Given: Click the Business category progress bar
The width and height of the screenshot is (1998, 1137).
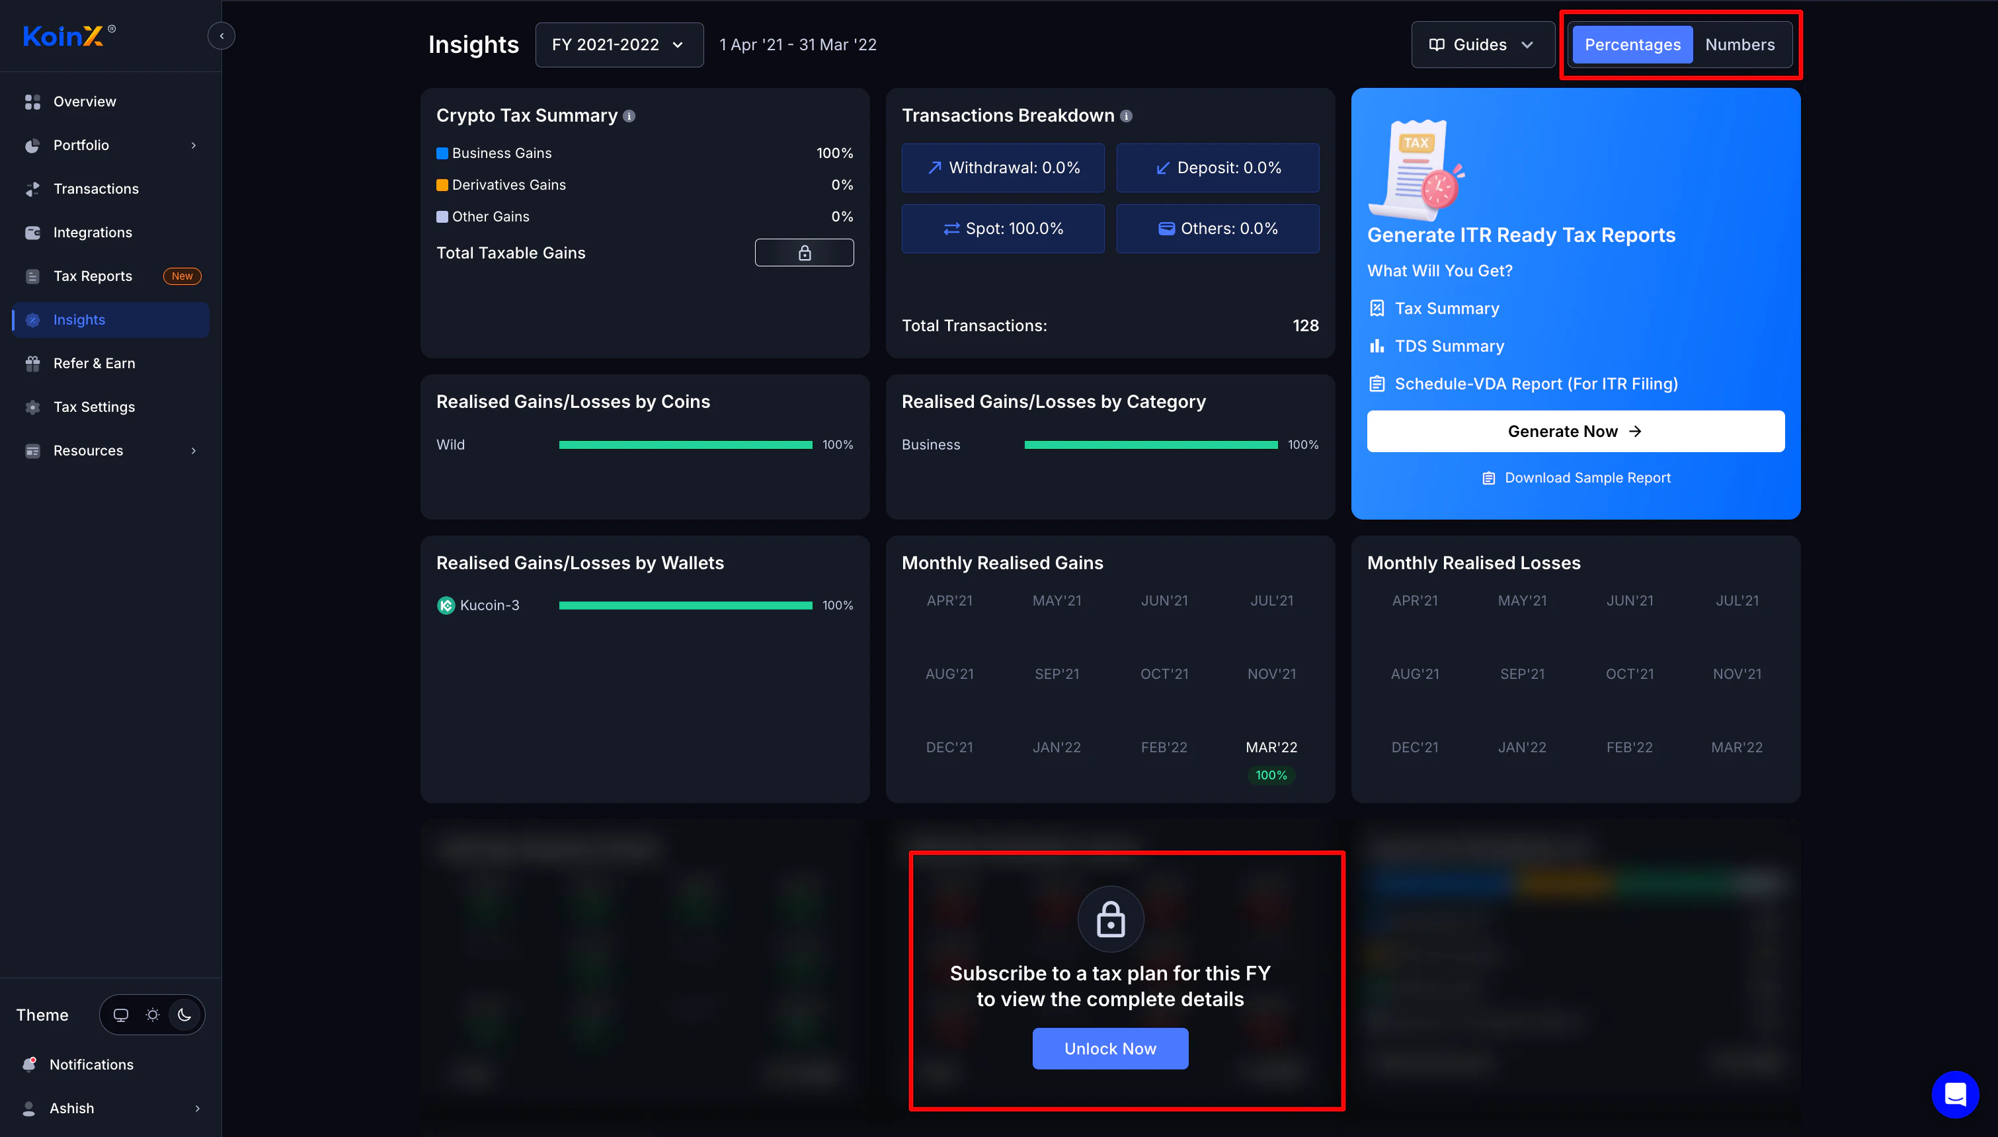Looking at the screenshot, I should [x=1151, y=445].
